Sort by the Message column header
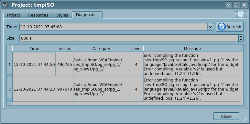This screenshot has width=250, height=124. 192,49
